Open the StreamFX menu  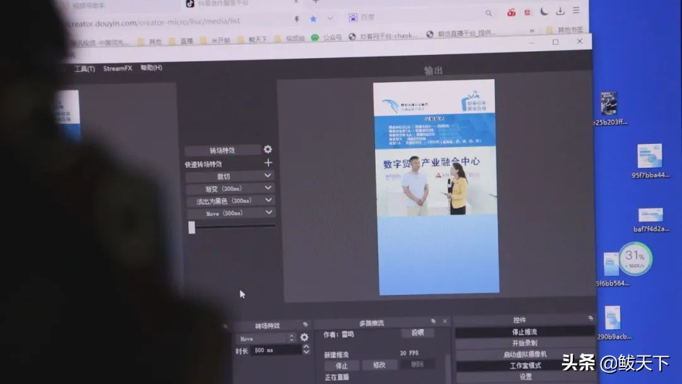pyautogui.click(x=117, y=68)
